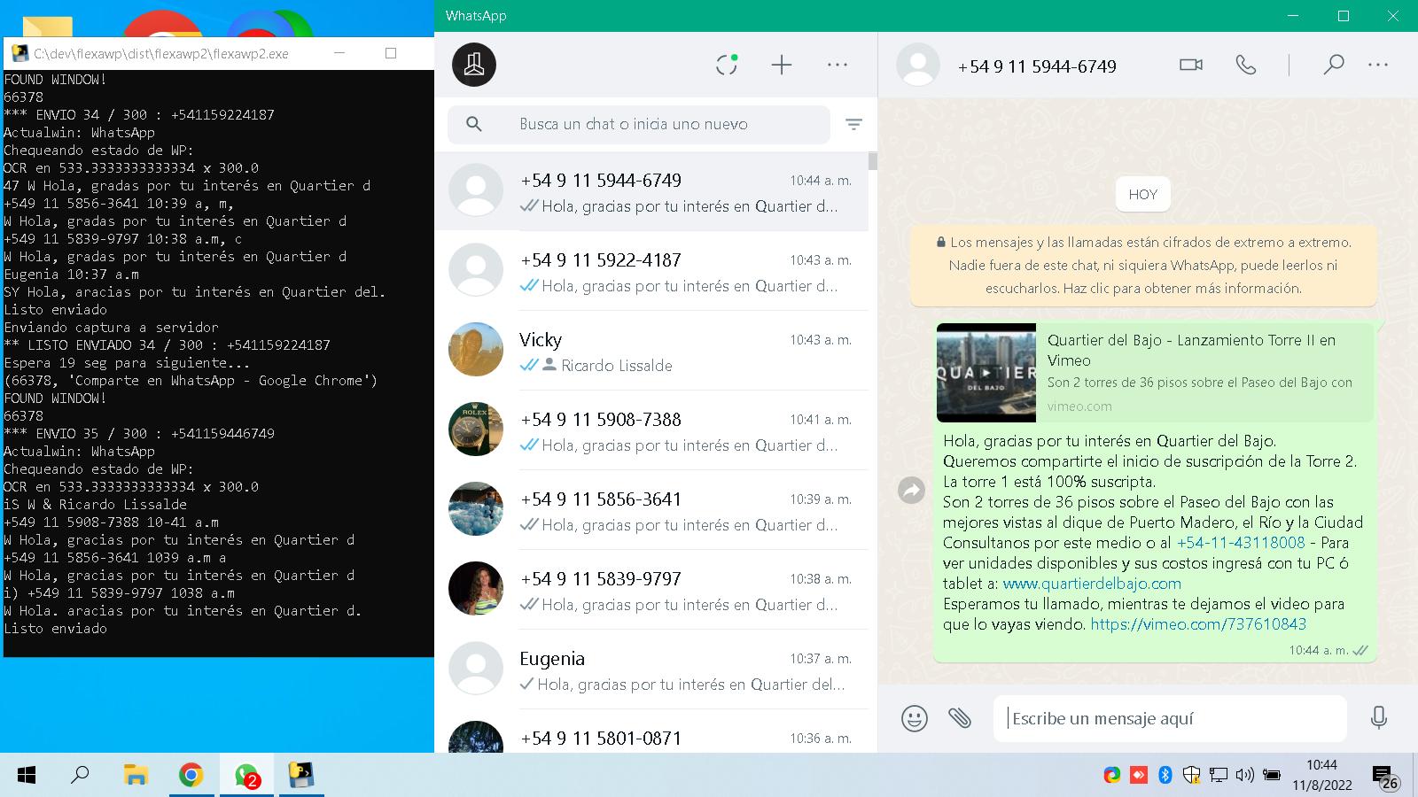The width and height of the screenshot is (1418, 797).
Task: Click 10:44 a. m. timestamp on sent message
Action: 1319,650
